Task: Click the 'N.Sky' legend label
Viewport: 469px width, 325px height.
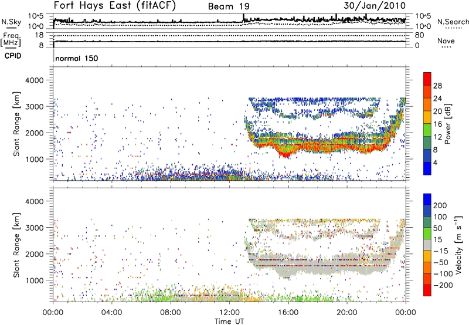Action: click(11, 22)
